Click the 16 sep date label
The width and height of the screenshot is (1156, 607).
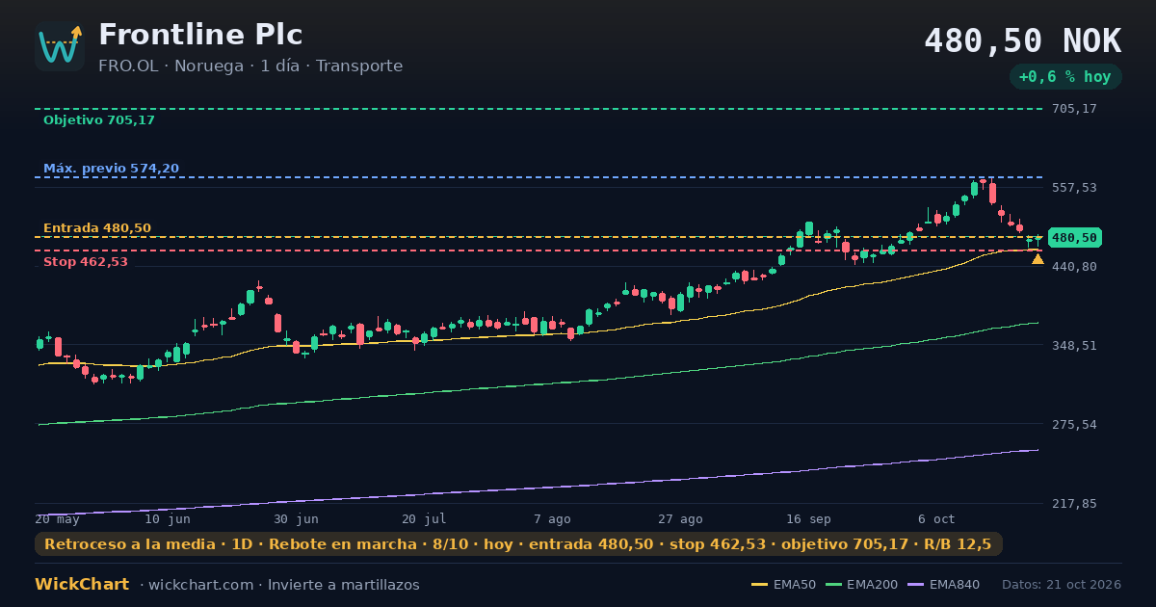pyautogui.click(x=808, y=518)
